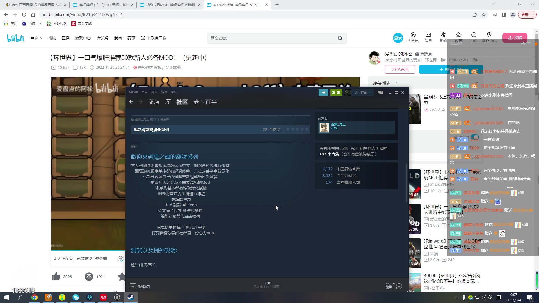
Task: Open 好友 menu in Steam
Action: (x=154, y=92)
